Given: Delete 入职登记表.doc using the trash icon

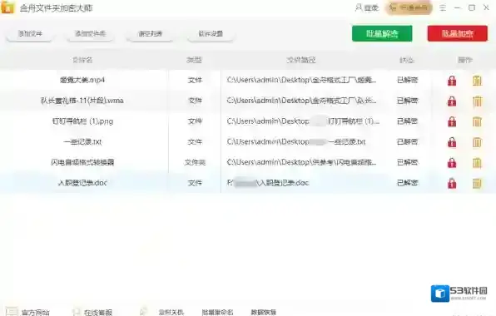Looking at the screenshot, I should [x=477, y=183].
